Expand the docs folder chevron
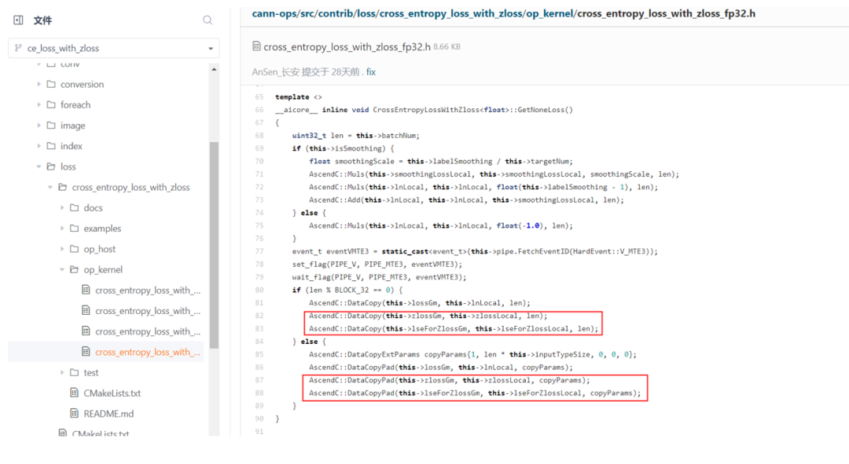The image size is (849, 464). tap(62, 207)
